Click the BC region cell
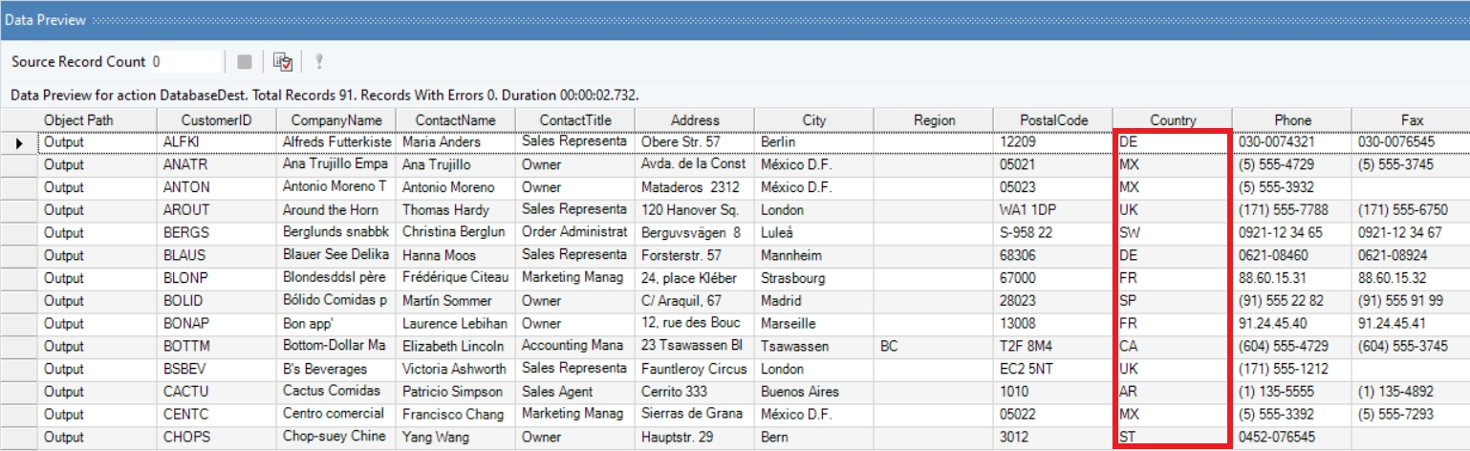Screen dimensions: 1470x451 pos(932,346)
